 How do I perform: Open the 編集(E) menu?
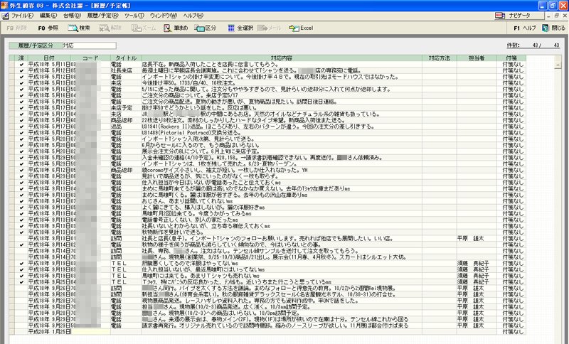48,16
